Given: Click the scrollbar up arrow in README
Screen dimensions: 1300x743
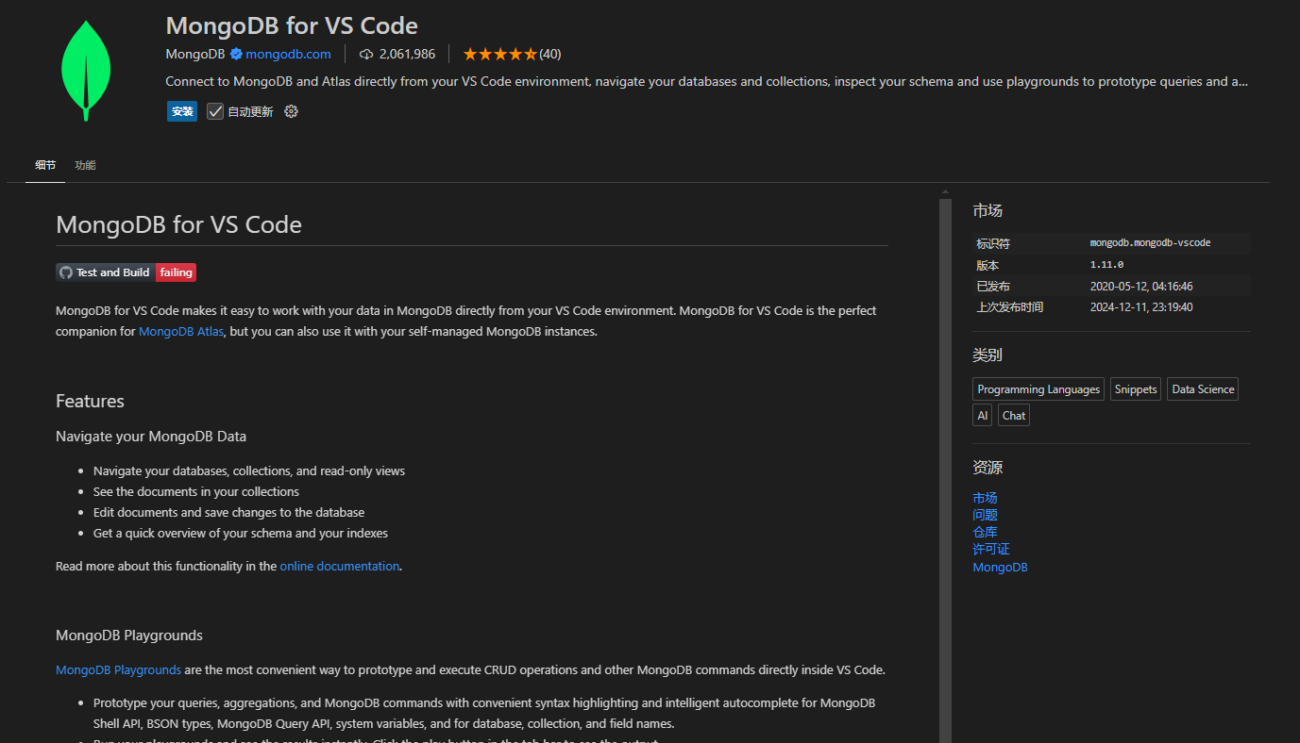Looking at the screenshot, I should tap(945, 192).
